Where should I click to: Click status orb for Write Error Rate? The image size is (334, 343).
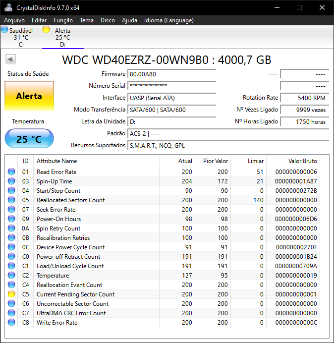click(11, 322)
